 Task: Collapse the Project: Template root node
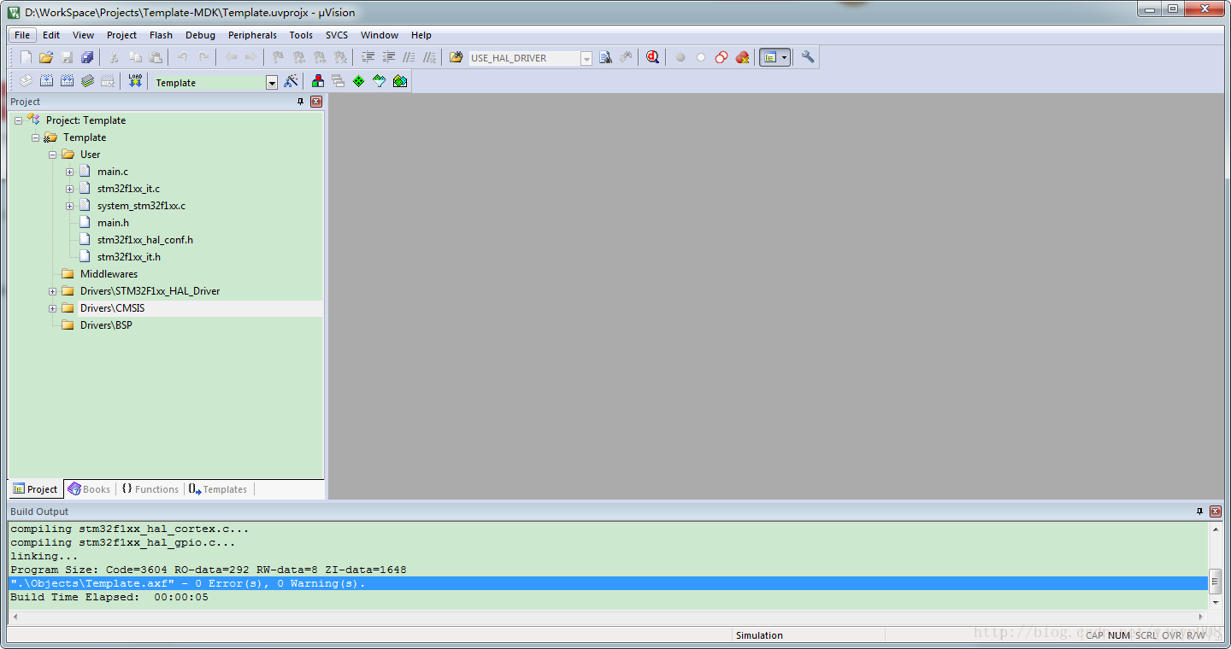click(18, 120)
